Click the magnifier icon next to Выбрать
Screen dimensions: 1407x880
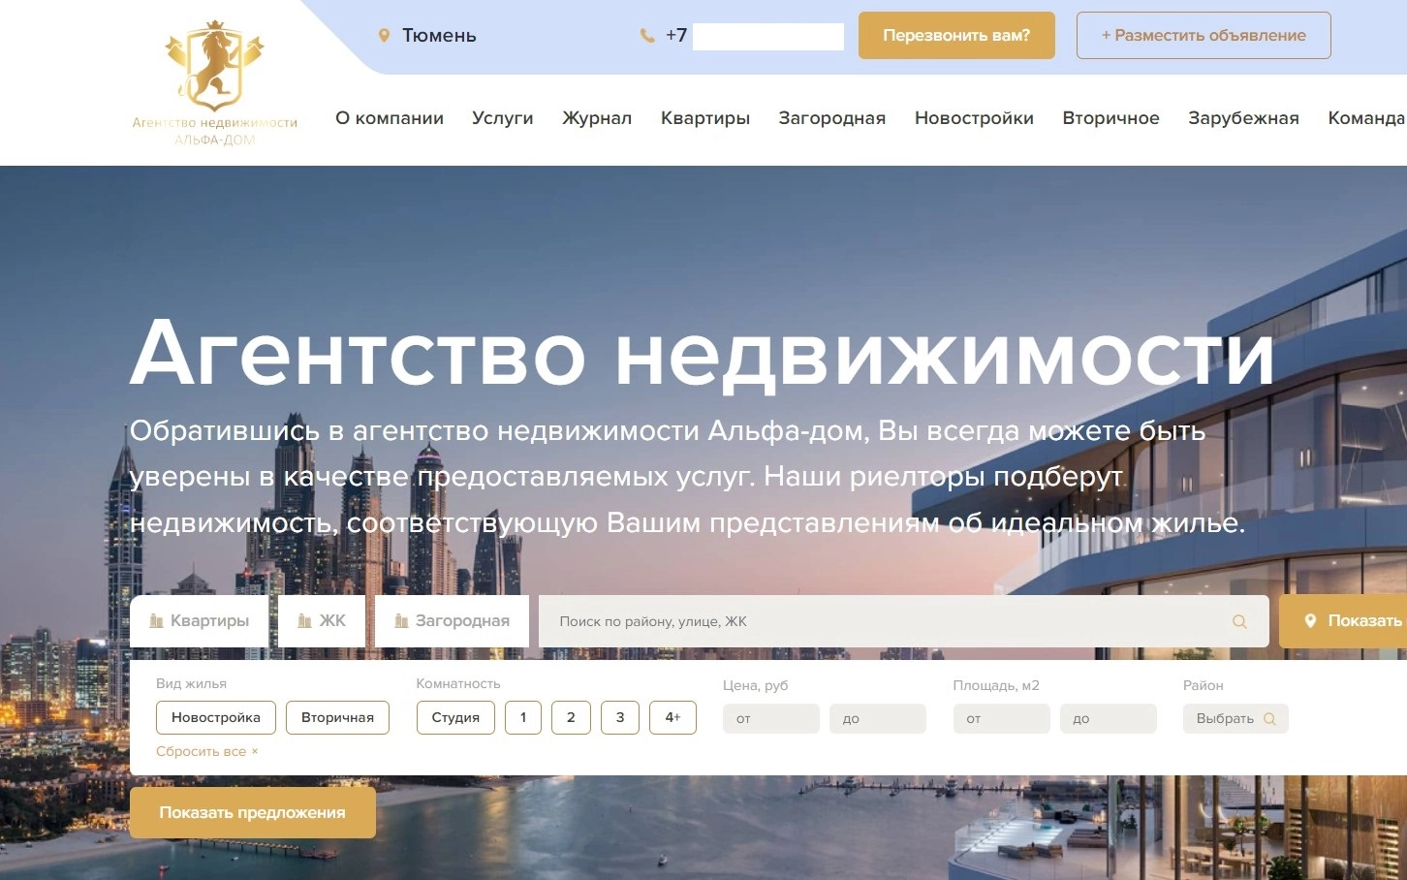[1270, 718]
